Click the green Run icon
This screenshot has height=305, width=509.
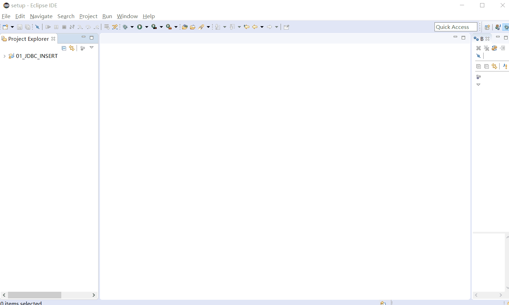(x=140, y=27)
